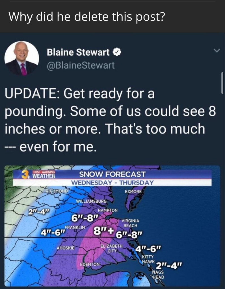Select the Virginia Beach map label

pyautogui.click(x=130, y=223)
